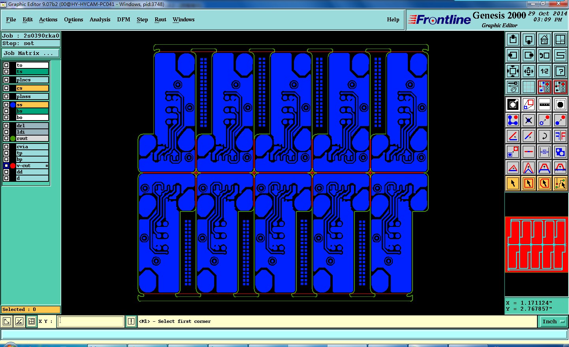Toggle checkbox for layer to
This screenshot has height=347, width=569.
tap(6, 65)
